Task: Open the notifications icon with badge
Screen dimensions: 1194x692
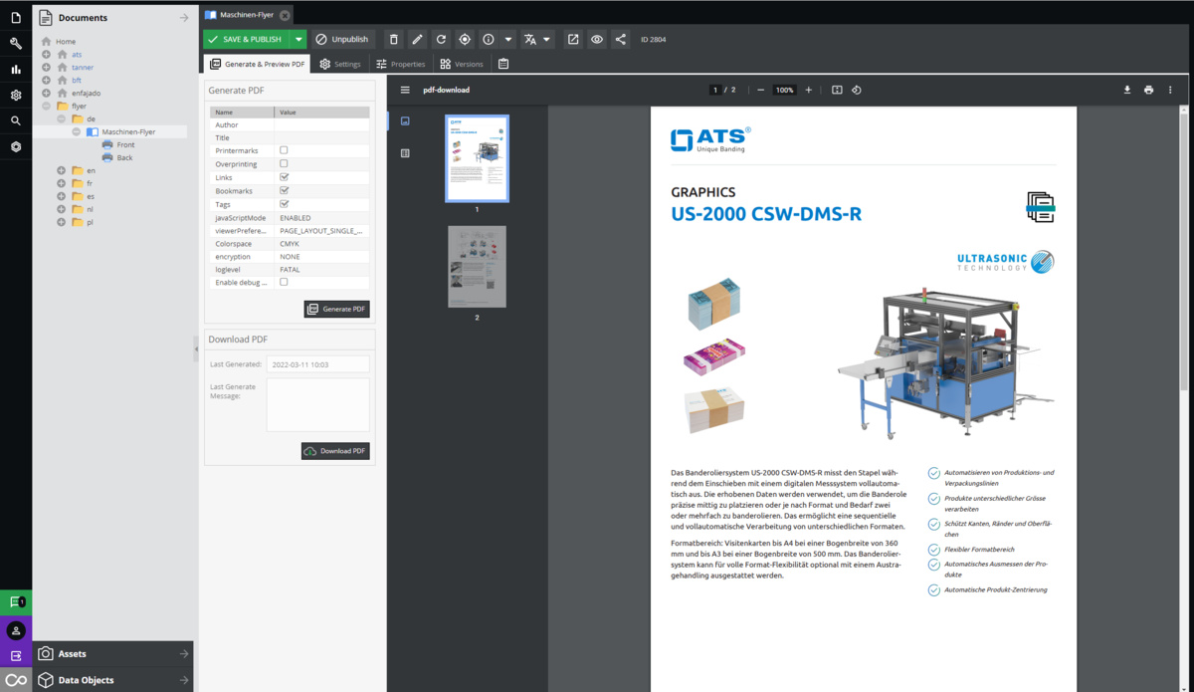Action: [x=16, y=602]
